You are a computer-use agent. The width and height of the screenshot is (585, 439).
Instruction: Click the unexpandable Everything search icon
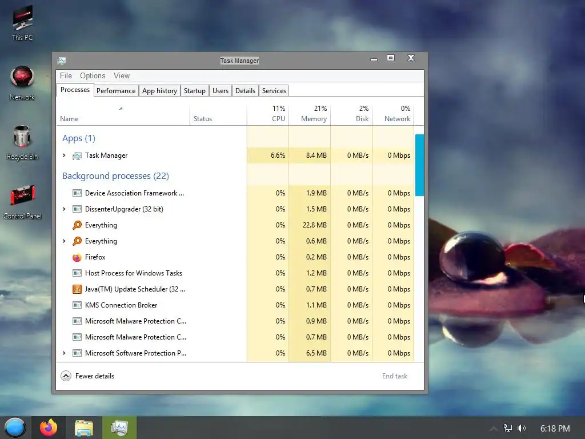(x=77, y=225)
